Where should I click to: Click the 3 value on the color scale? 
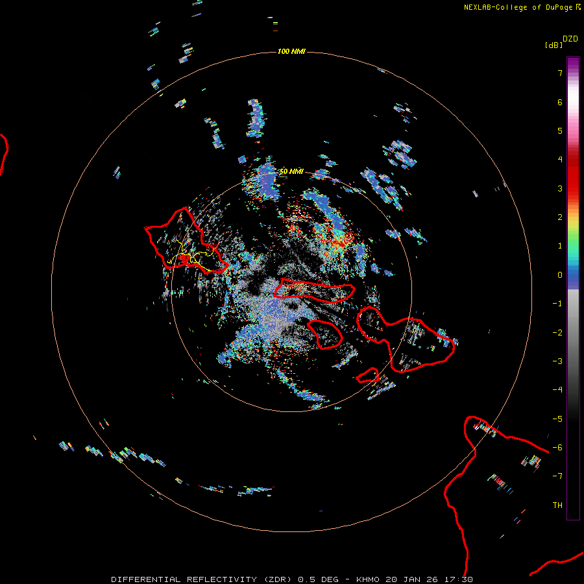[560, 188]
